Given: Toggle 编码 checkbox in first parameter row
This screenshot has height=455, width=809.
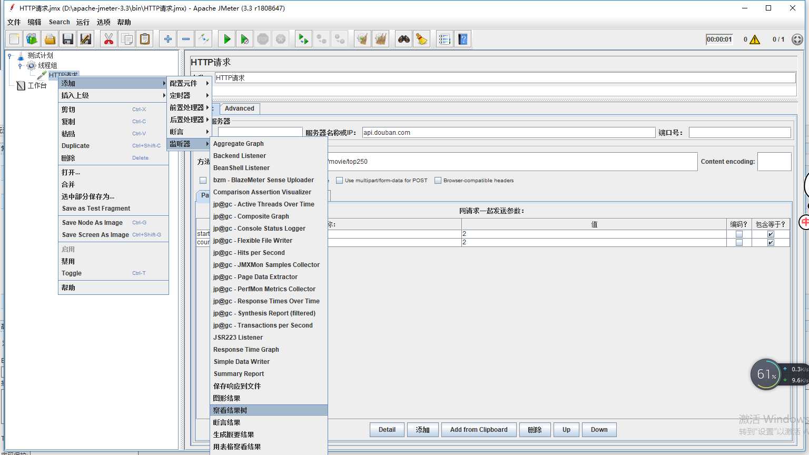Looking at the screenshot, I should 739,234.
